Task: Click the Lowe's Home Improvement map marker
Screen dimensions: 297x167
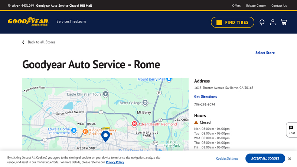Action: pyautogui.click(x=74, y=130)
